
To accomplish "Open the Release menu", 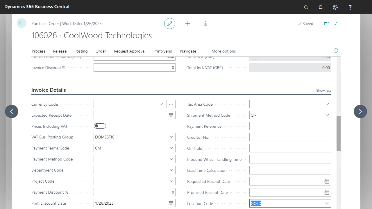I will click(x=60, y=51).
